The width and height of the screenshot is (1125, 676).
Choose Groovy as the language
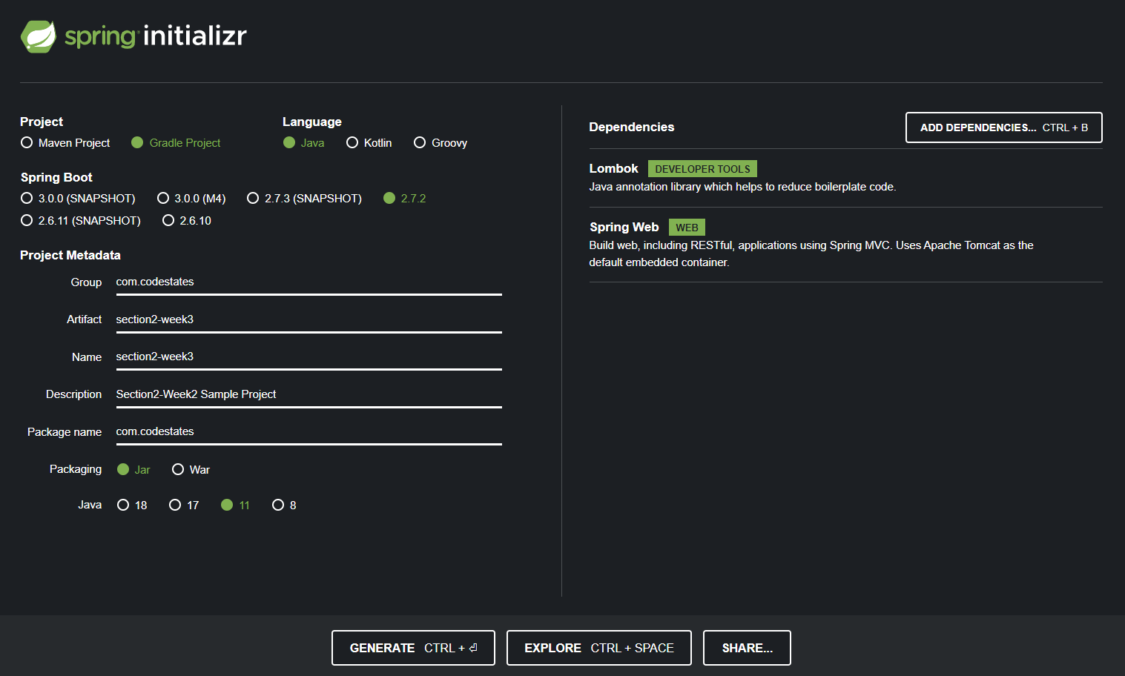click(441, 142)
